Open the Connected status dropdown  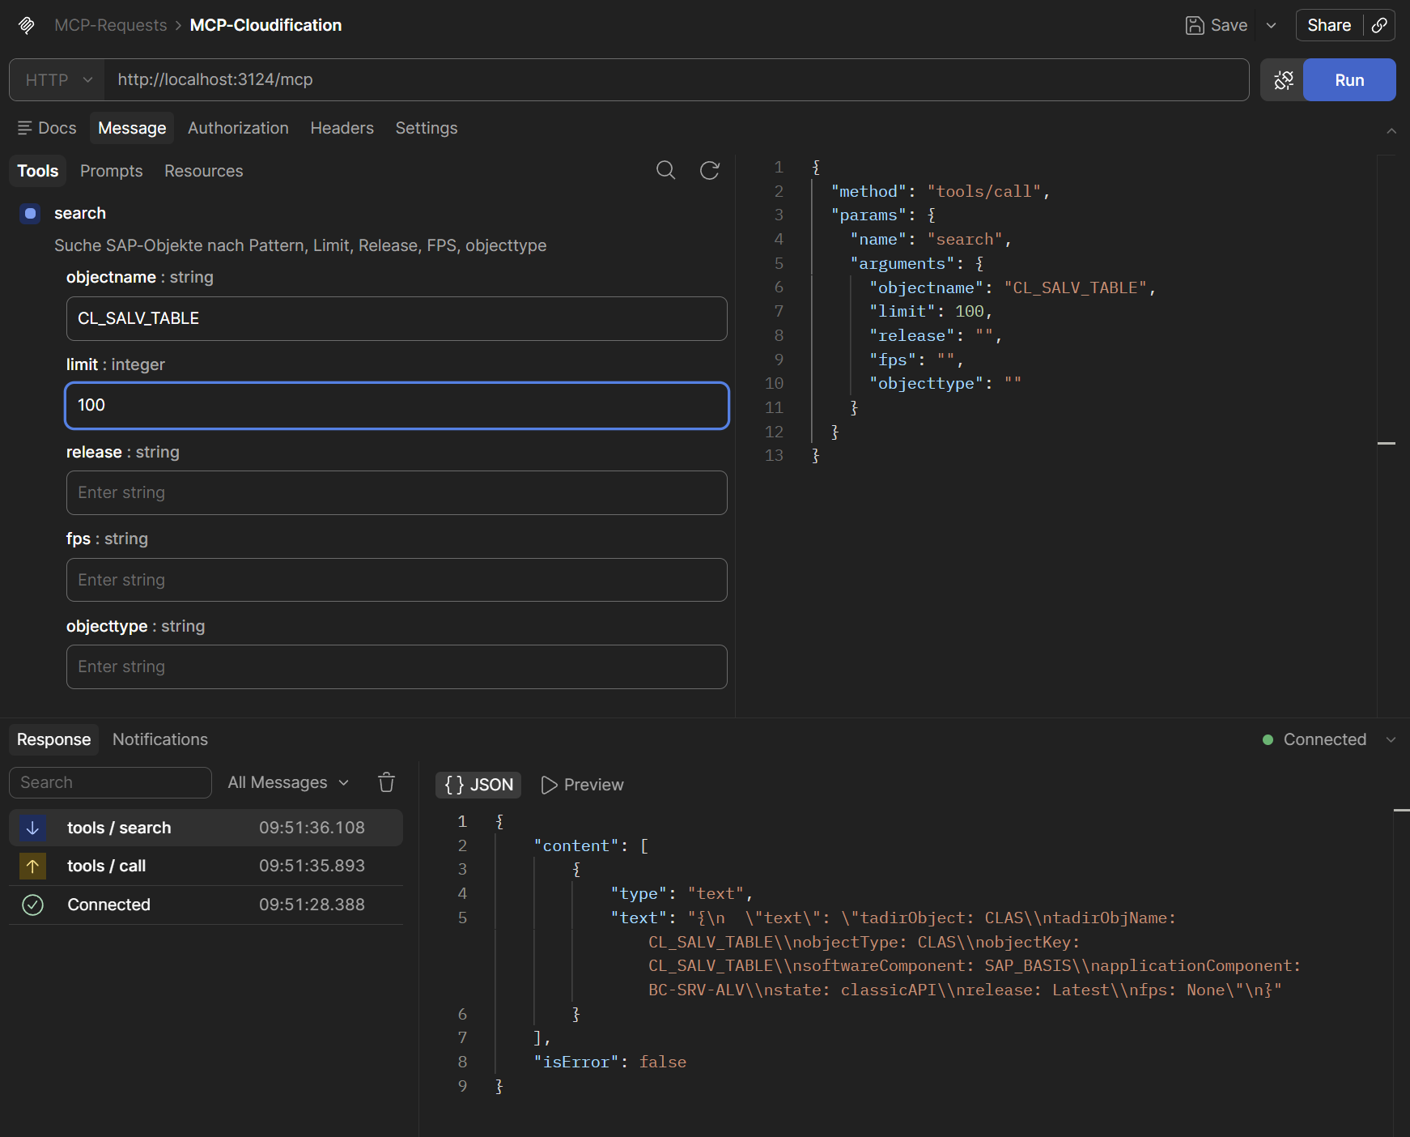(1391, 739)
